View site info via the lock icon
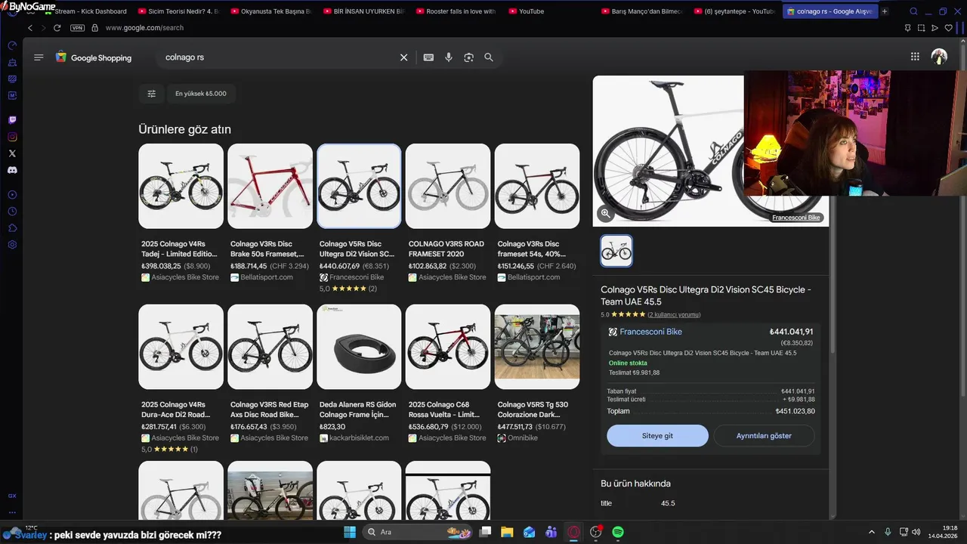Image resolution: width=967 pixels, height=544 pixels. 94,28
